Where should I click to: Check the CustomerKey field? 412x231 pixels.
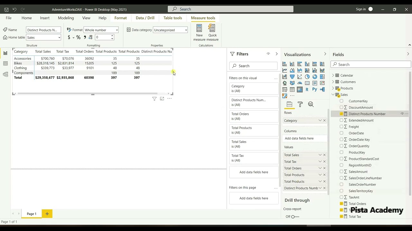pyautogui.click(x=342, y=101)
